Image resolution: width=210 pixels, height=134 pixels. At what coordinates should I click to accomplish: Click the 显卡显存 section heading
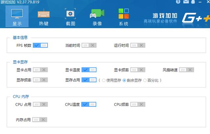click(x=20, y=62)
